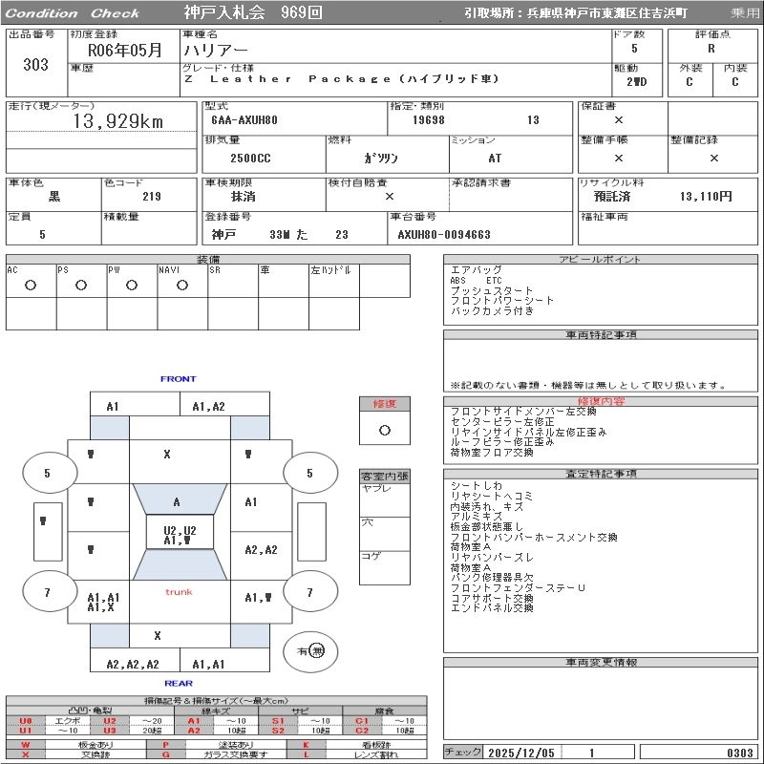This screenshot has width=764, height=764.
Task: Toggle the NAVI equipment circle
Action: pyautogui.click(x=182, y=285)
